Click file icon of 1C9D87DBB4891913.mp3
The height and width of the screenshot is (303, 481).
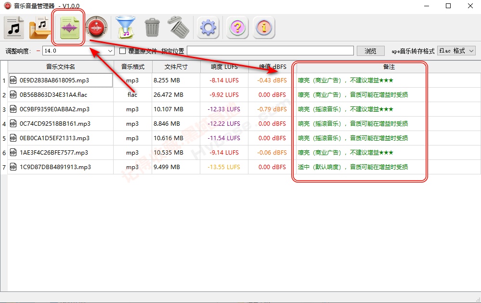tap(13, 167)
